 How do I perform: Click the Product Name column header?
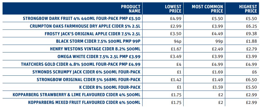131,9
